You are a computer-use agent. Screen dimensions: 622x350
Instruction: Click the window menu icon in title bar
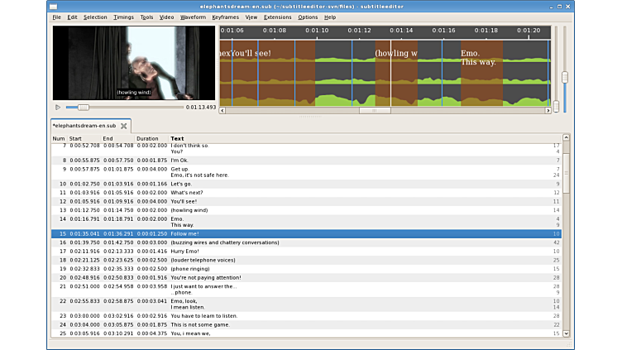(x=54, y=6)
